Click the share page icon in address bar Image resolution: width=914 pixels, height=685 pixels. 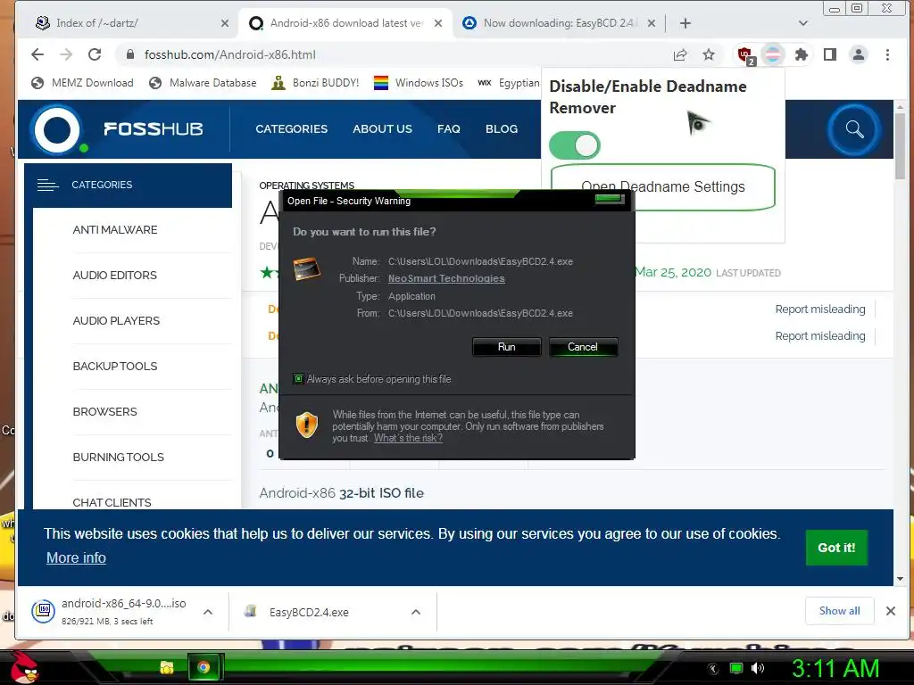pos(680,54)
